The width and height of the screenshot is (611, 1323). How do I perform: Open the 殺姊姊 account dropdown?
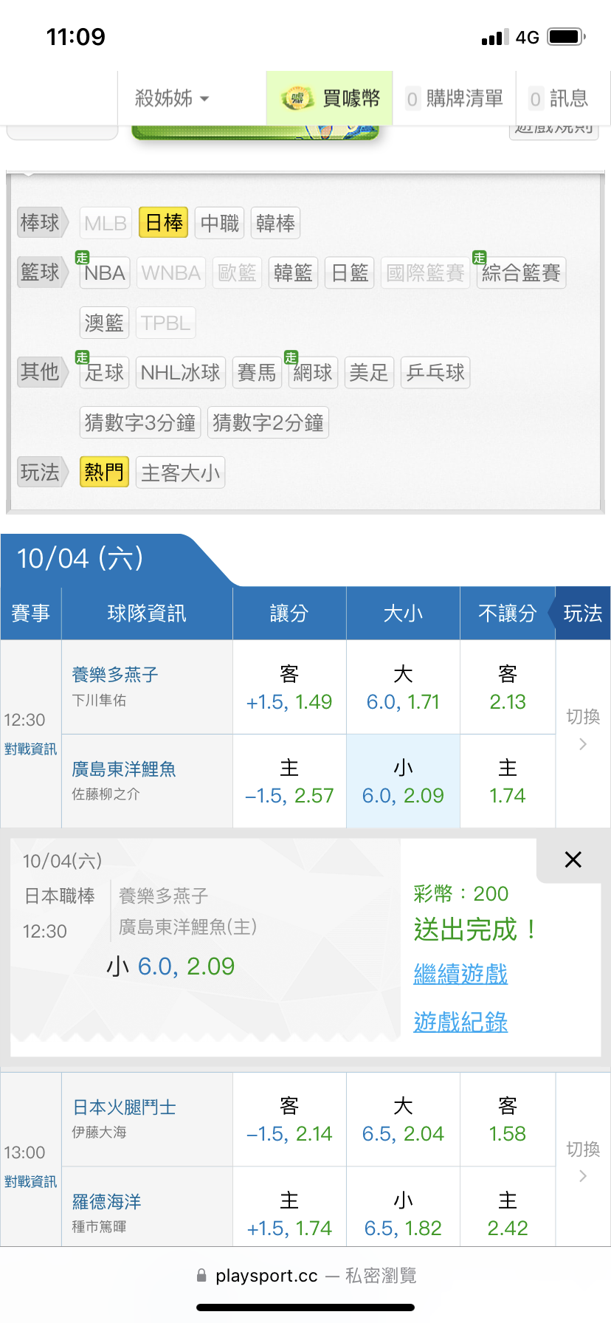(172, 98)
